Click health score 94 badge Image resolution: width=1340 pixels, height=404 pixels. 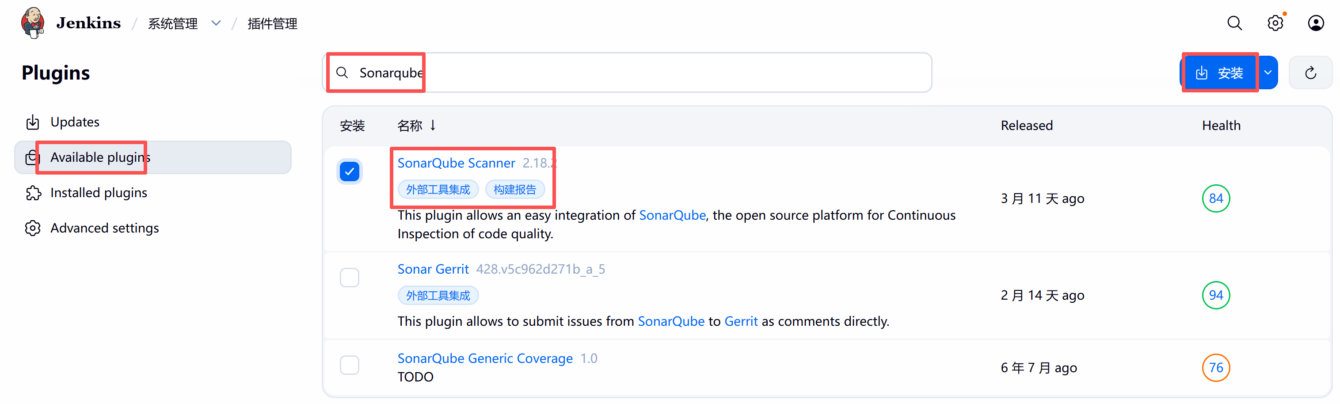point(1216,295)
